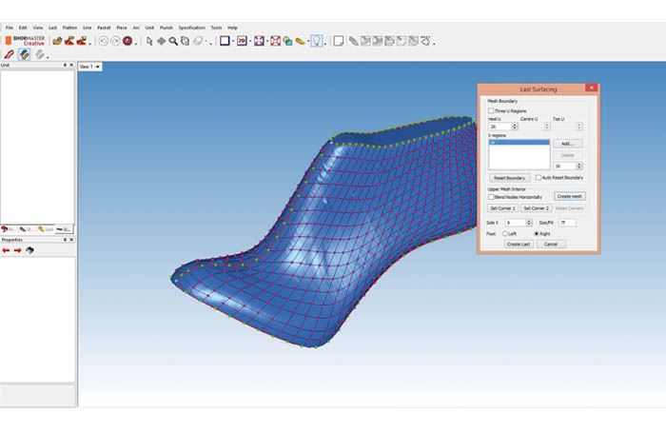This screenshot has width=666, height=433.
Task: Toggle Auto Reset Boundary checkbox
Action: [539, 177]
